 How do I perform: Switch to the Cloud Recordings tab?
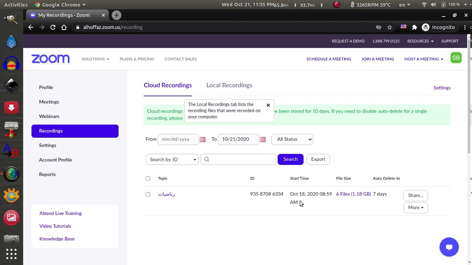coord(168,85)
